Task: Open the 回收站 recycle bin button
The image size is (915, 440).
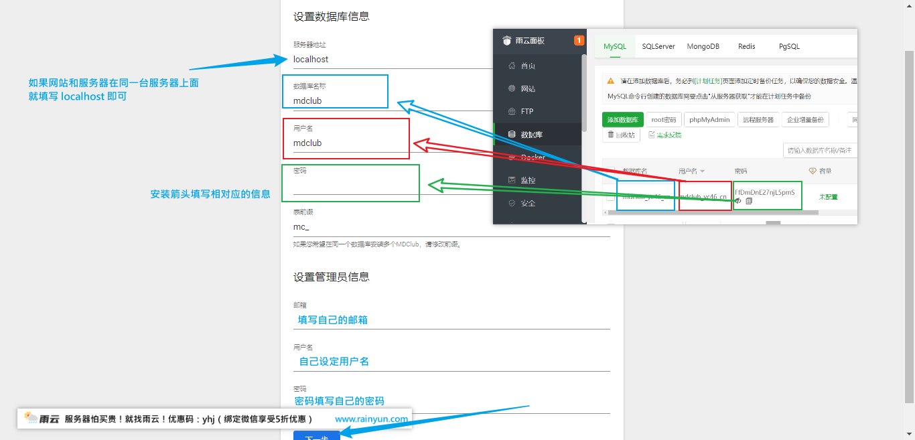Action: pyautogui.click(x=621, y=135)
